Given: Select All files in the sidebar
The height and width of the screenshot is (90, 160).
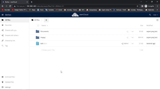Looking at the screenshot, I should click(14, 20).
